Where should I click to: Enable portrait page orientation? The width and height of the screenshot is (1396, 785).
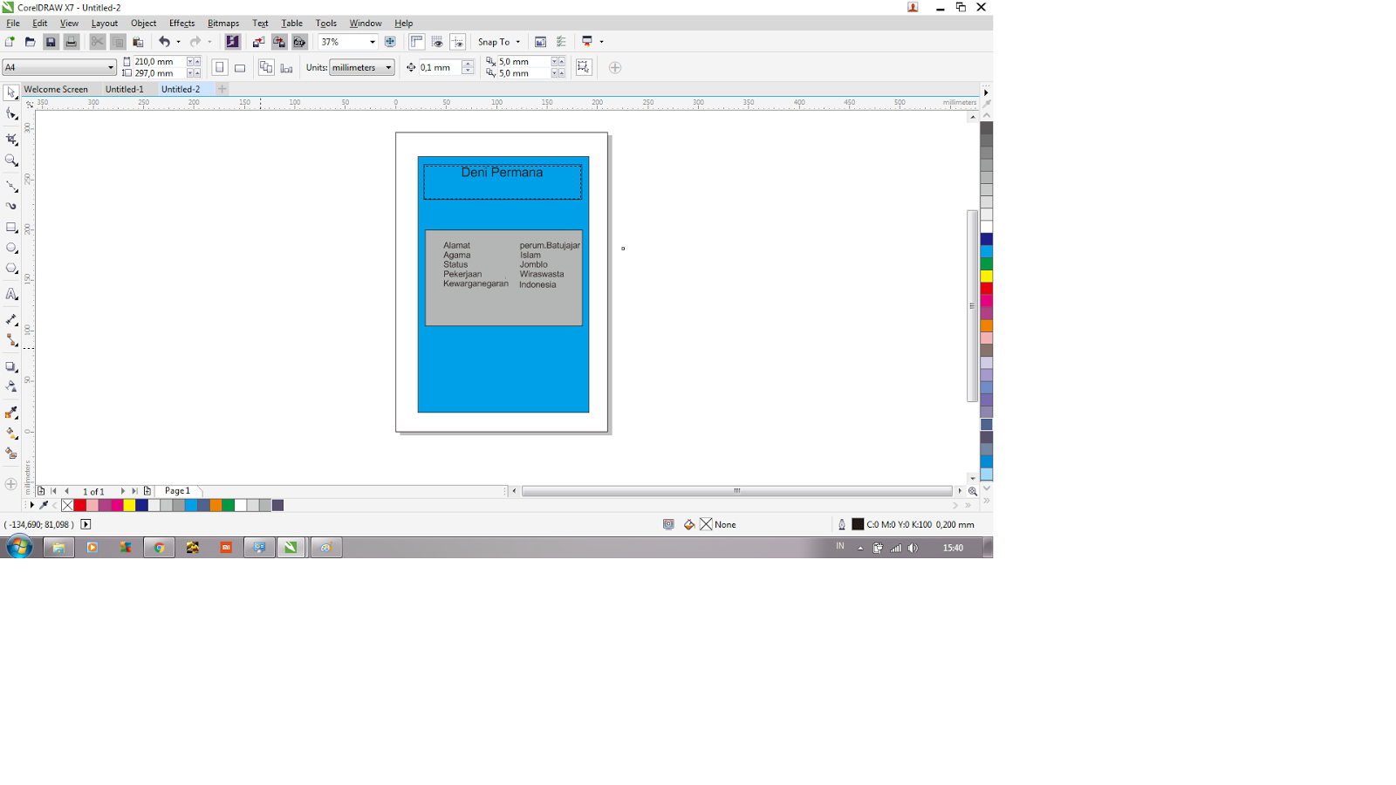coord(220,67)
